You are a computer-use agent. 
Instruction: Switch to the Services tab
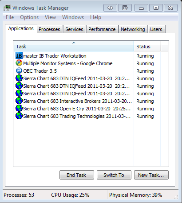[74, 29]
